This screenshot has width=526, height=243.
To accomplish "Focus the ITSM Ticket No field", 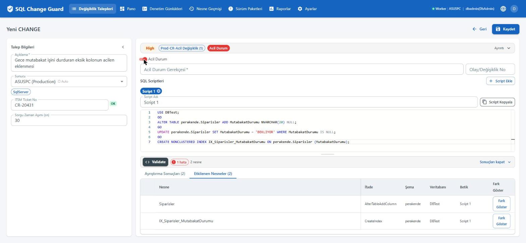I will 60,105.
